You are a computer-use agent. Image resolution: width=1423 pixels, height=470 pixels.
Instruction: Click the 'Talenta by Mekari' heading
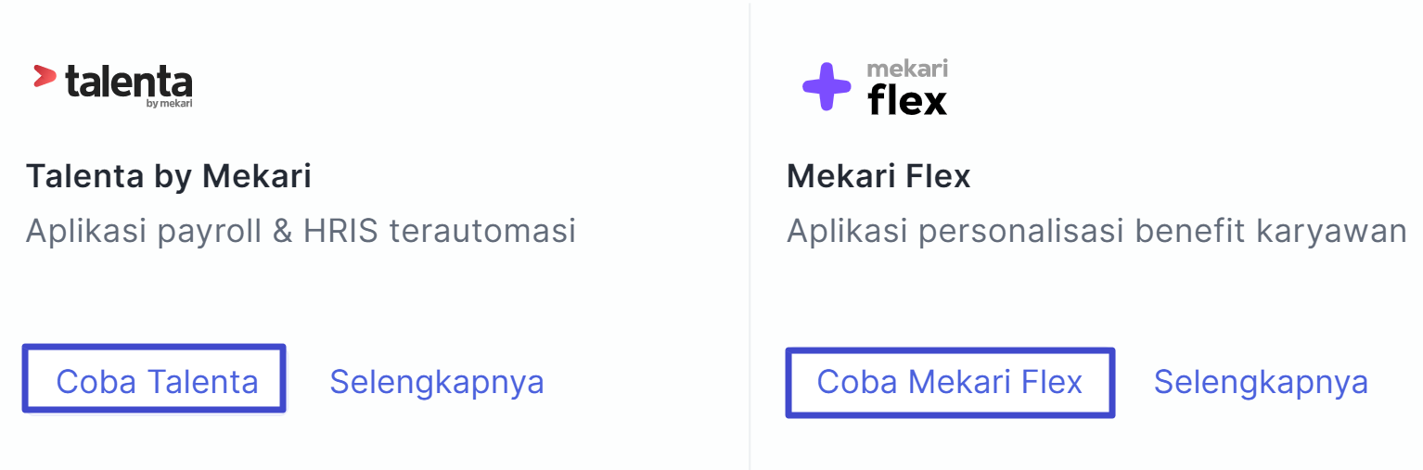point(169,176)
